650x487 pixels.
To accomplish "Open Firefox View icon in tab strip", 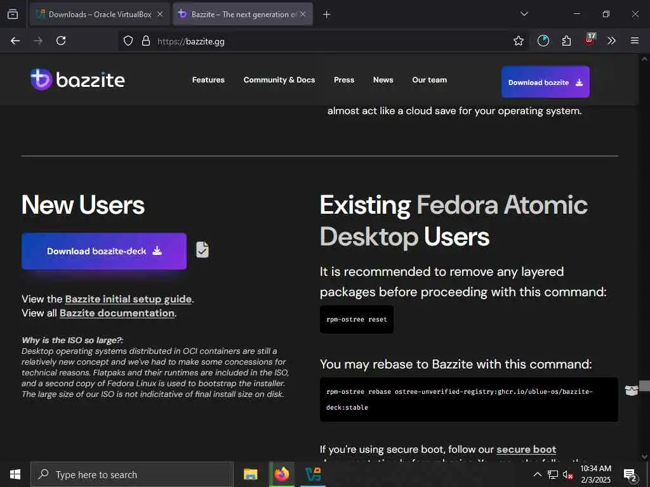I will tap(13, 14).
